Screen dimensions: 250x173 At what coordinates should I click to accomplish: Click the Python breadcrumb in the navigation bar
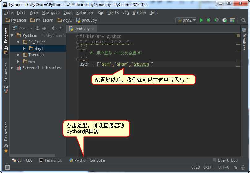click(16, 20)
